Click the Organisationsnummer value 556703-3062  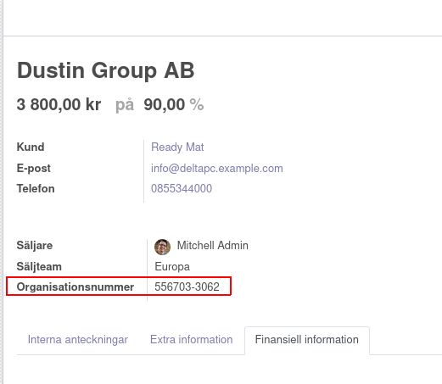point(187,287)
